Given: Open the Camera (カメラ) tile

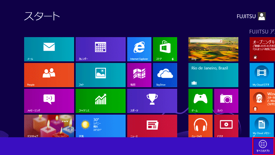Looking at the screenshot, I should (x=226, y=101).
